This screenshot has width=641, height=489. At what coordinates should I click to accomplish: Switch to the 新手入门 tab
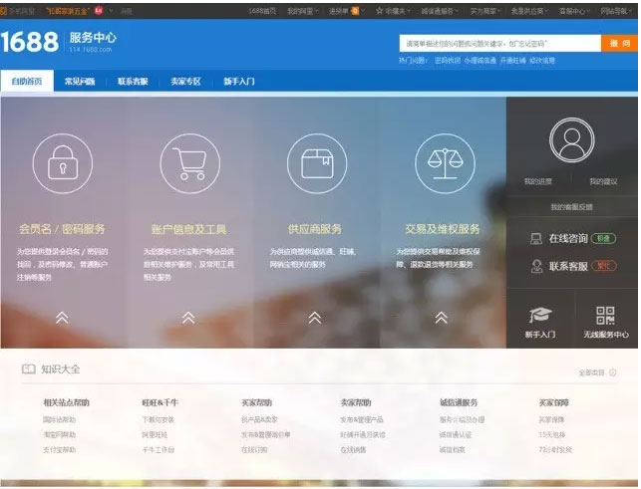(239, 82)
